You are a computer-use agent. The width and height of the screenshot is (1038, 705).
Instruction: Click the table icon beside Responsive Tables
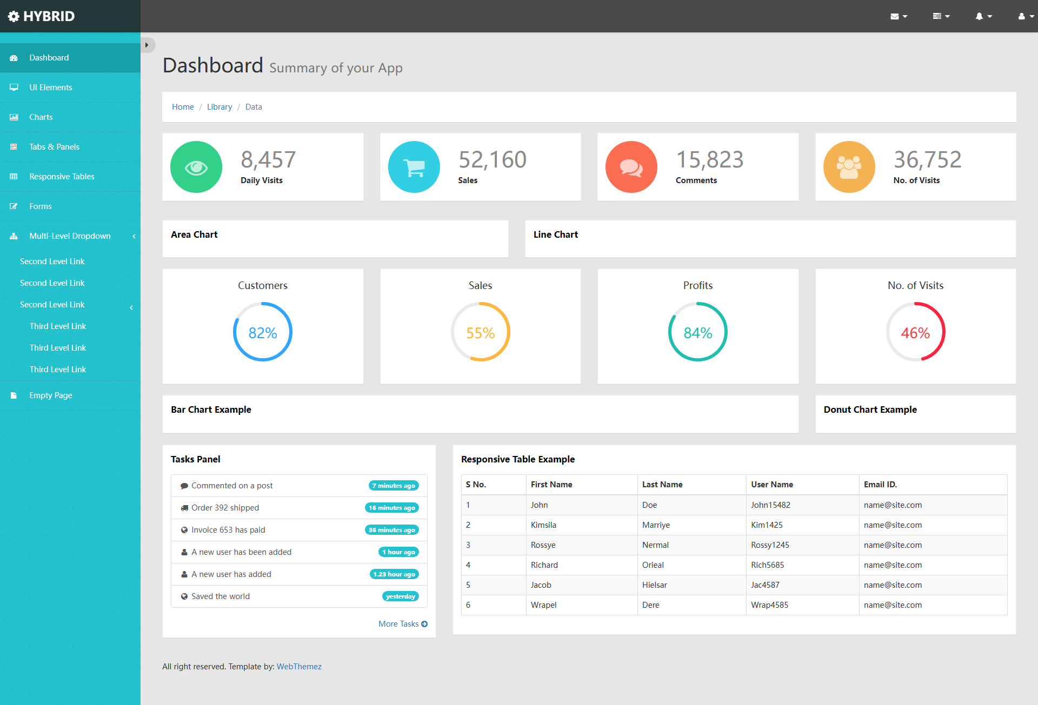click(14, 177)
